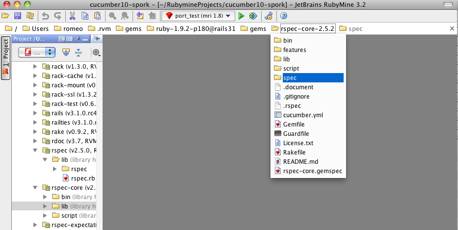Click the Open folder toolbar icon
458x230 pixels.
click(x=5, y=16)
